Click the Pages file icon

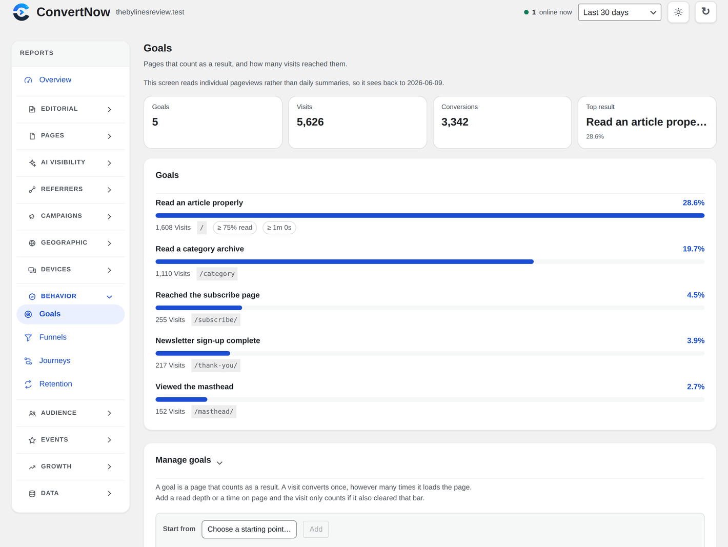(32, 136)
